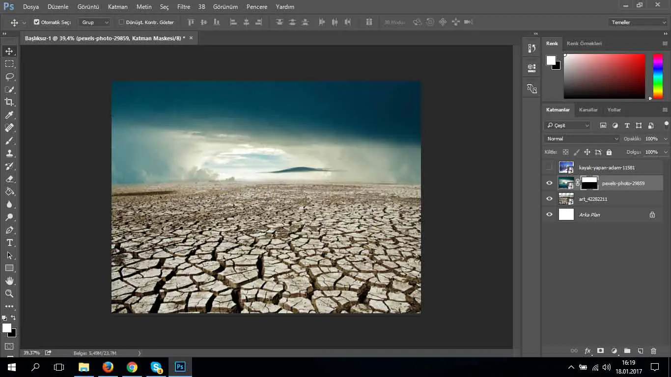Activate the Zoom tool
The width and height of the screenshot is (671, 377).
9,294
